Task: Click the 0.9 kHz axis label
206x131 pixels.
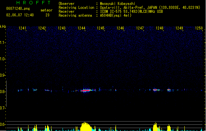Action: (x=3, y=75)
